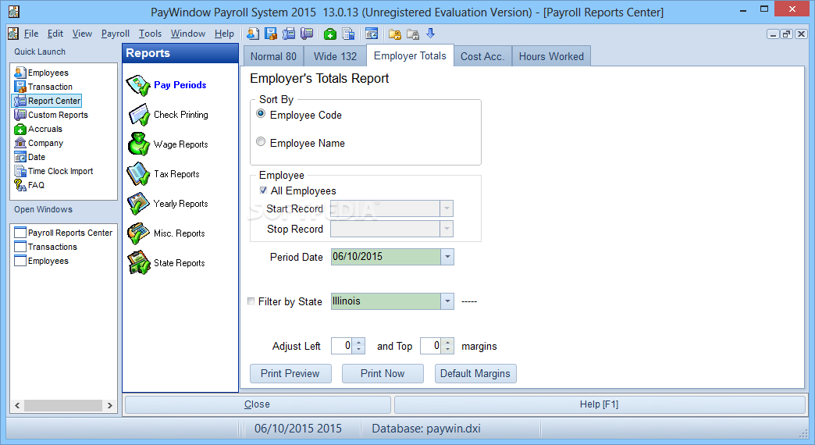Select Yearly Reports category
The image size is (815, 445).
point(168,204)
